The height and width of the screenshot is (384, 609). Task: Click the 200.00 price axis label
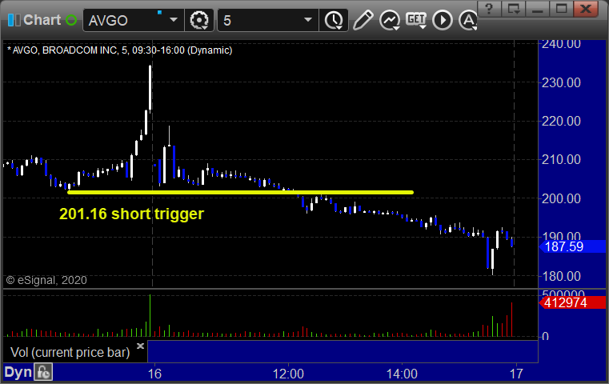point(561,198)
